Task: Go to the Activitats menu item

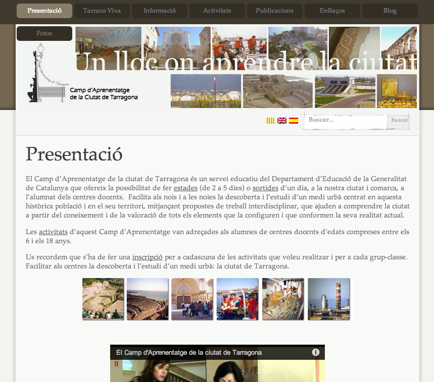Action: click(217, 11)
